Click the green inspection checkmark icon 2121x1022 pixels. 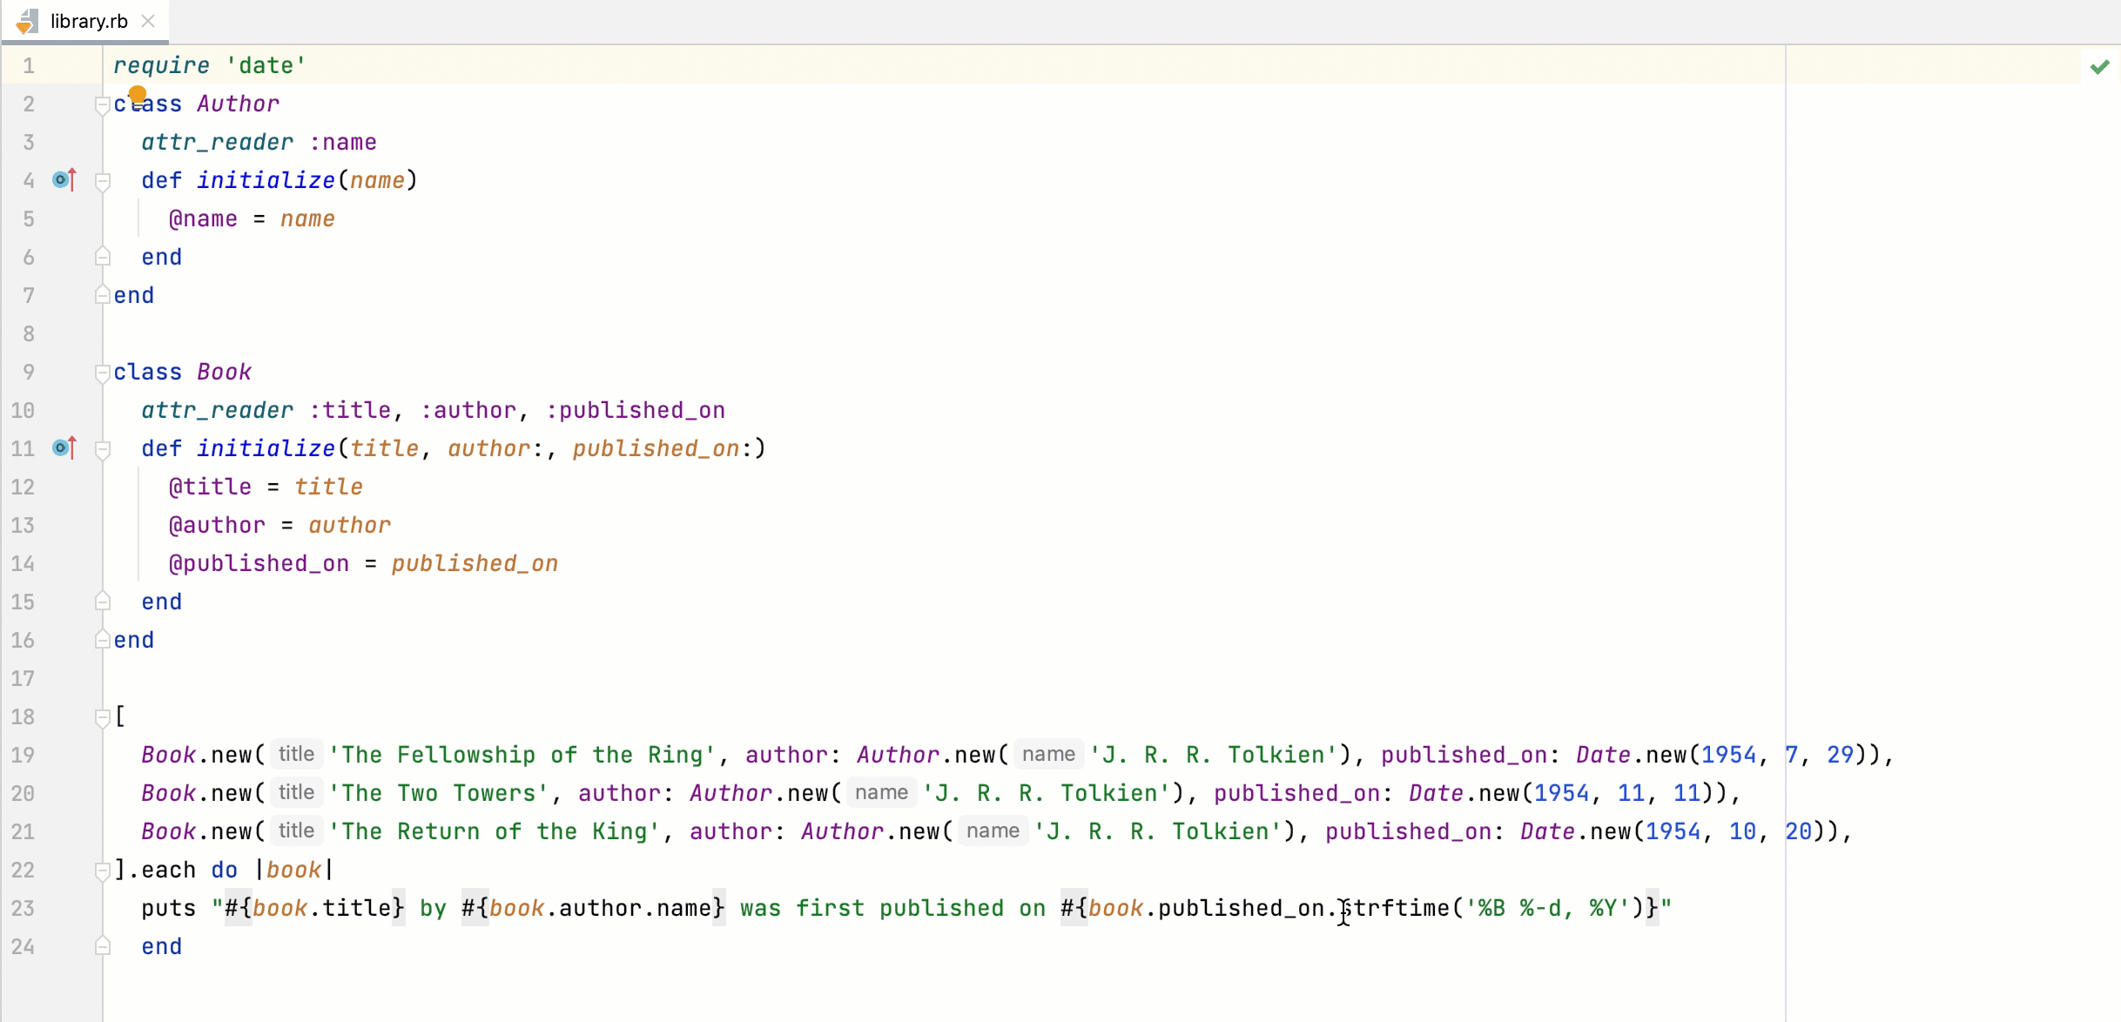point(2099,67)
